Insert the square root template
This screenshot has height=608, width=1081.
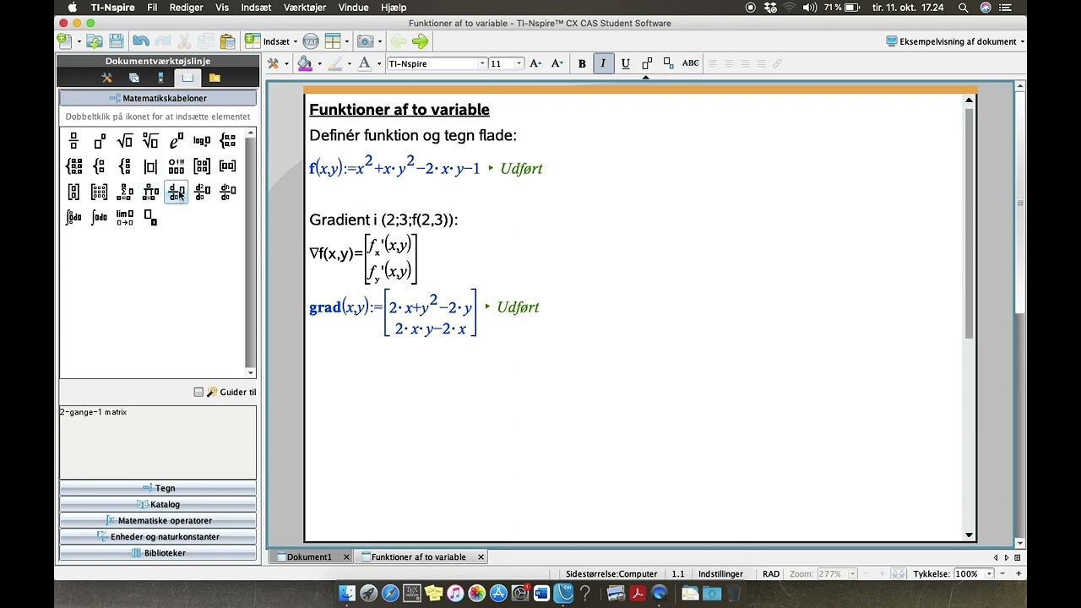(x=125, y=141)
